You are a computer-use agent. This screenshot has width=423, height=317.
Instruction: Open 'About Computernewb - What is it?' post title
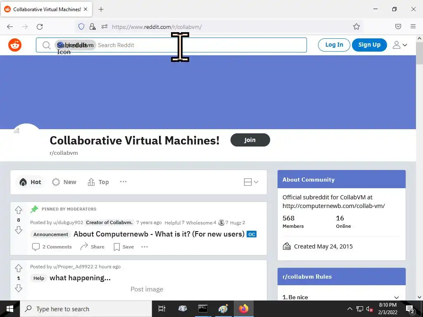[159, 234]
